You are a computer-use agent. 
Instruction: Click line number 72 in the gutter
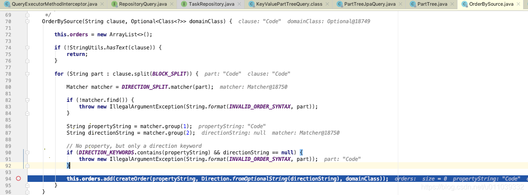pyautogui.click(x=8, y=34)
